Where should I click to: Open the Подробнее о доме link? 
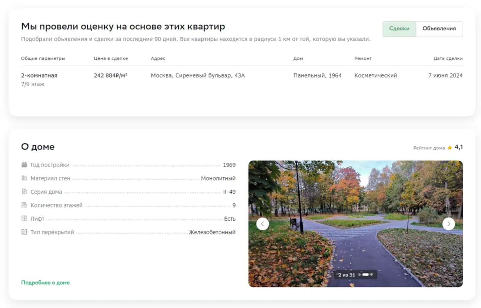click(45, 283)
